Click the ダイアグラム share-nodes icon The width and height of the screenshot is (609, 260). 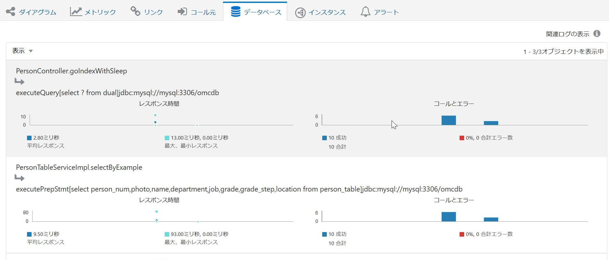[10, 11]
